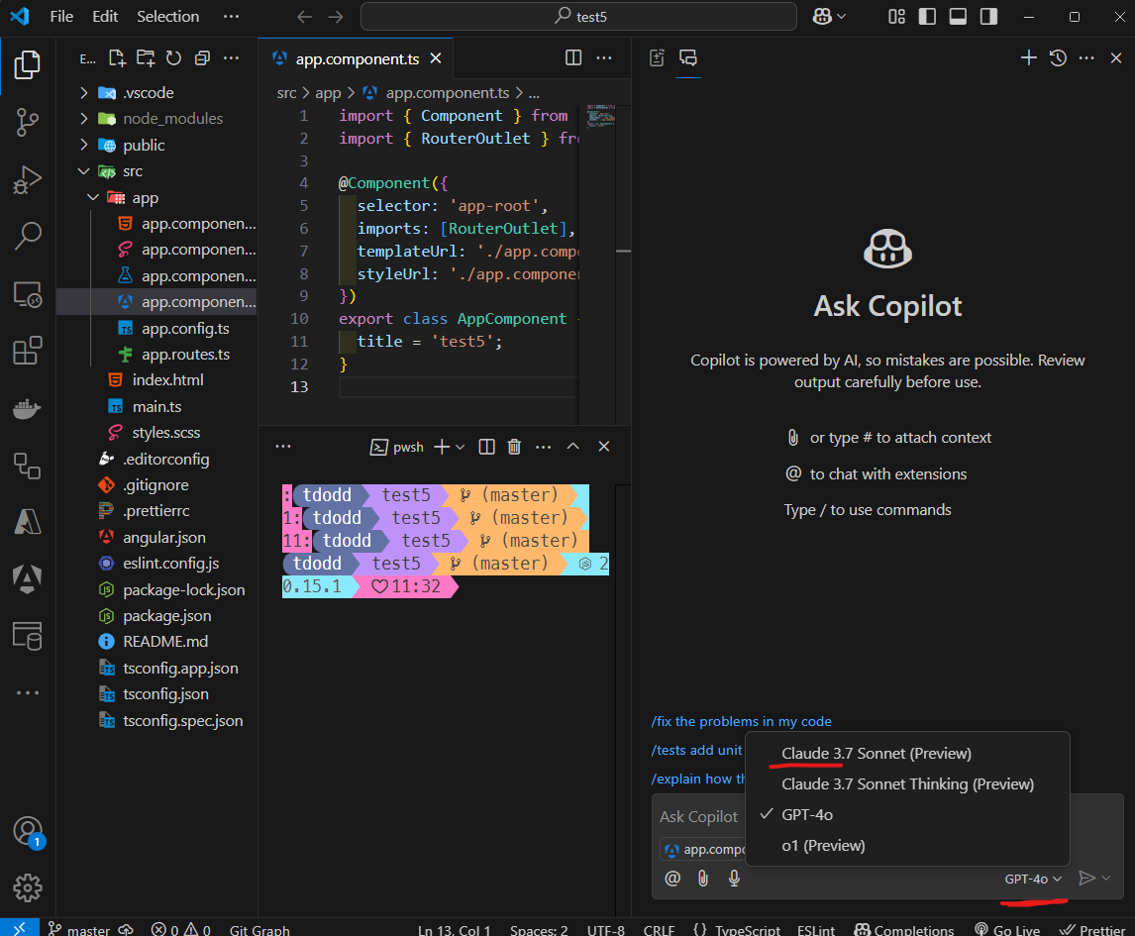This screenshot has height=936, width=1135.
Task: Open Source Control view
Action: click(28, 122)
